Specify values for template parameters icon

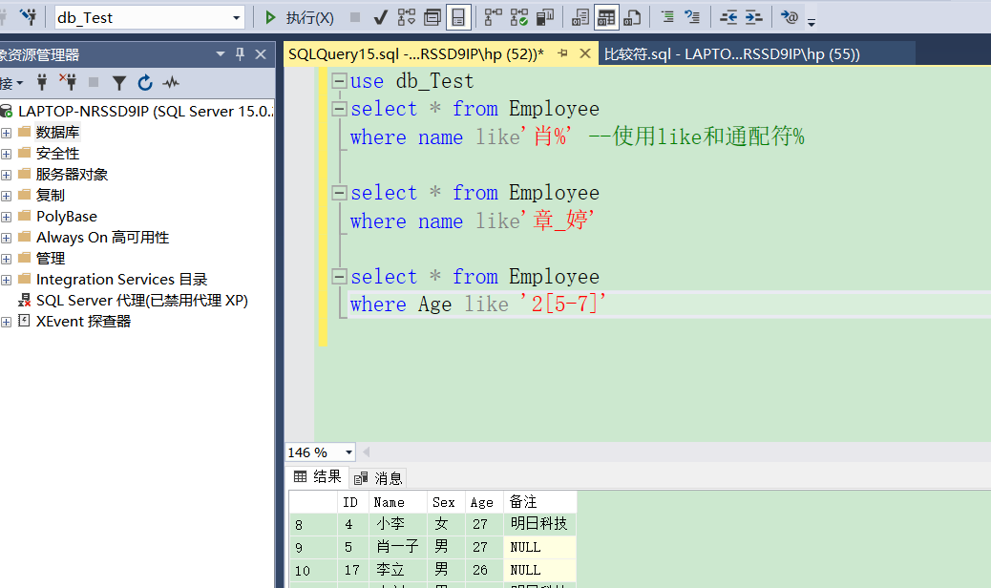[790, 18]
